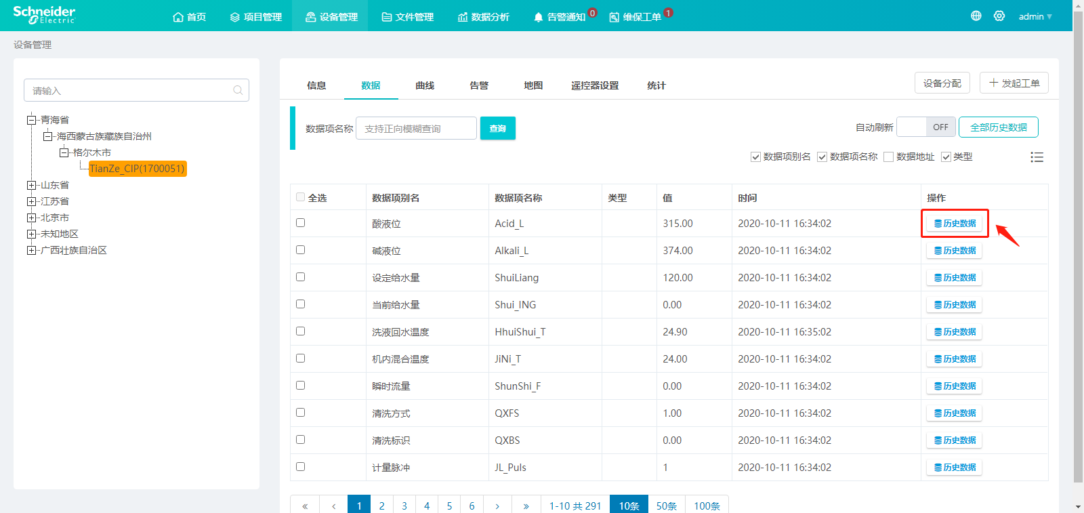
Task: Go to first page double-arrow
Action: pyautogui.click(x=305, y=506)
